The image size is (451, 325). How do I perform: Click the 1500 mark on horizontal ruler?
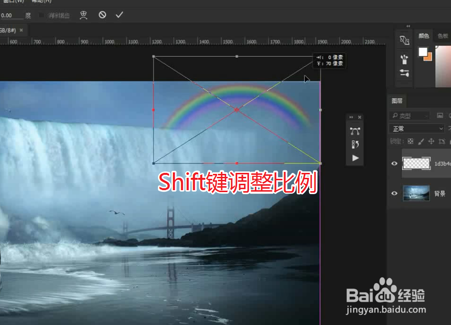click(x=227, y=42)
